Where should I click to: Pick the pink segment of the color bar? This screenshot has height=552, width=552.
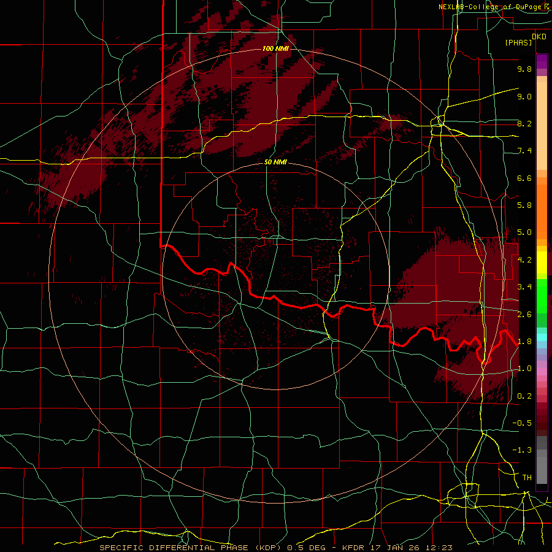(x=542, y=372)
